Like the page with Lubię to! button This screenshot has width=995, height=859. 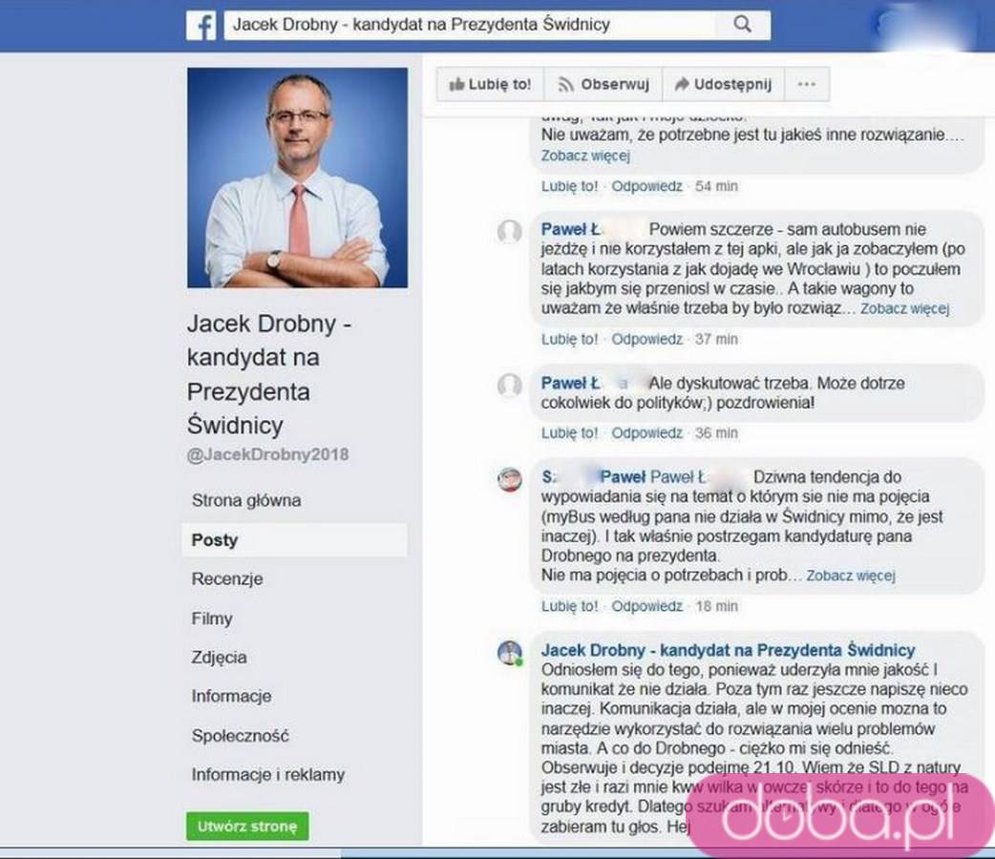tap(490, 84)
